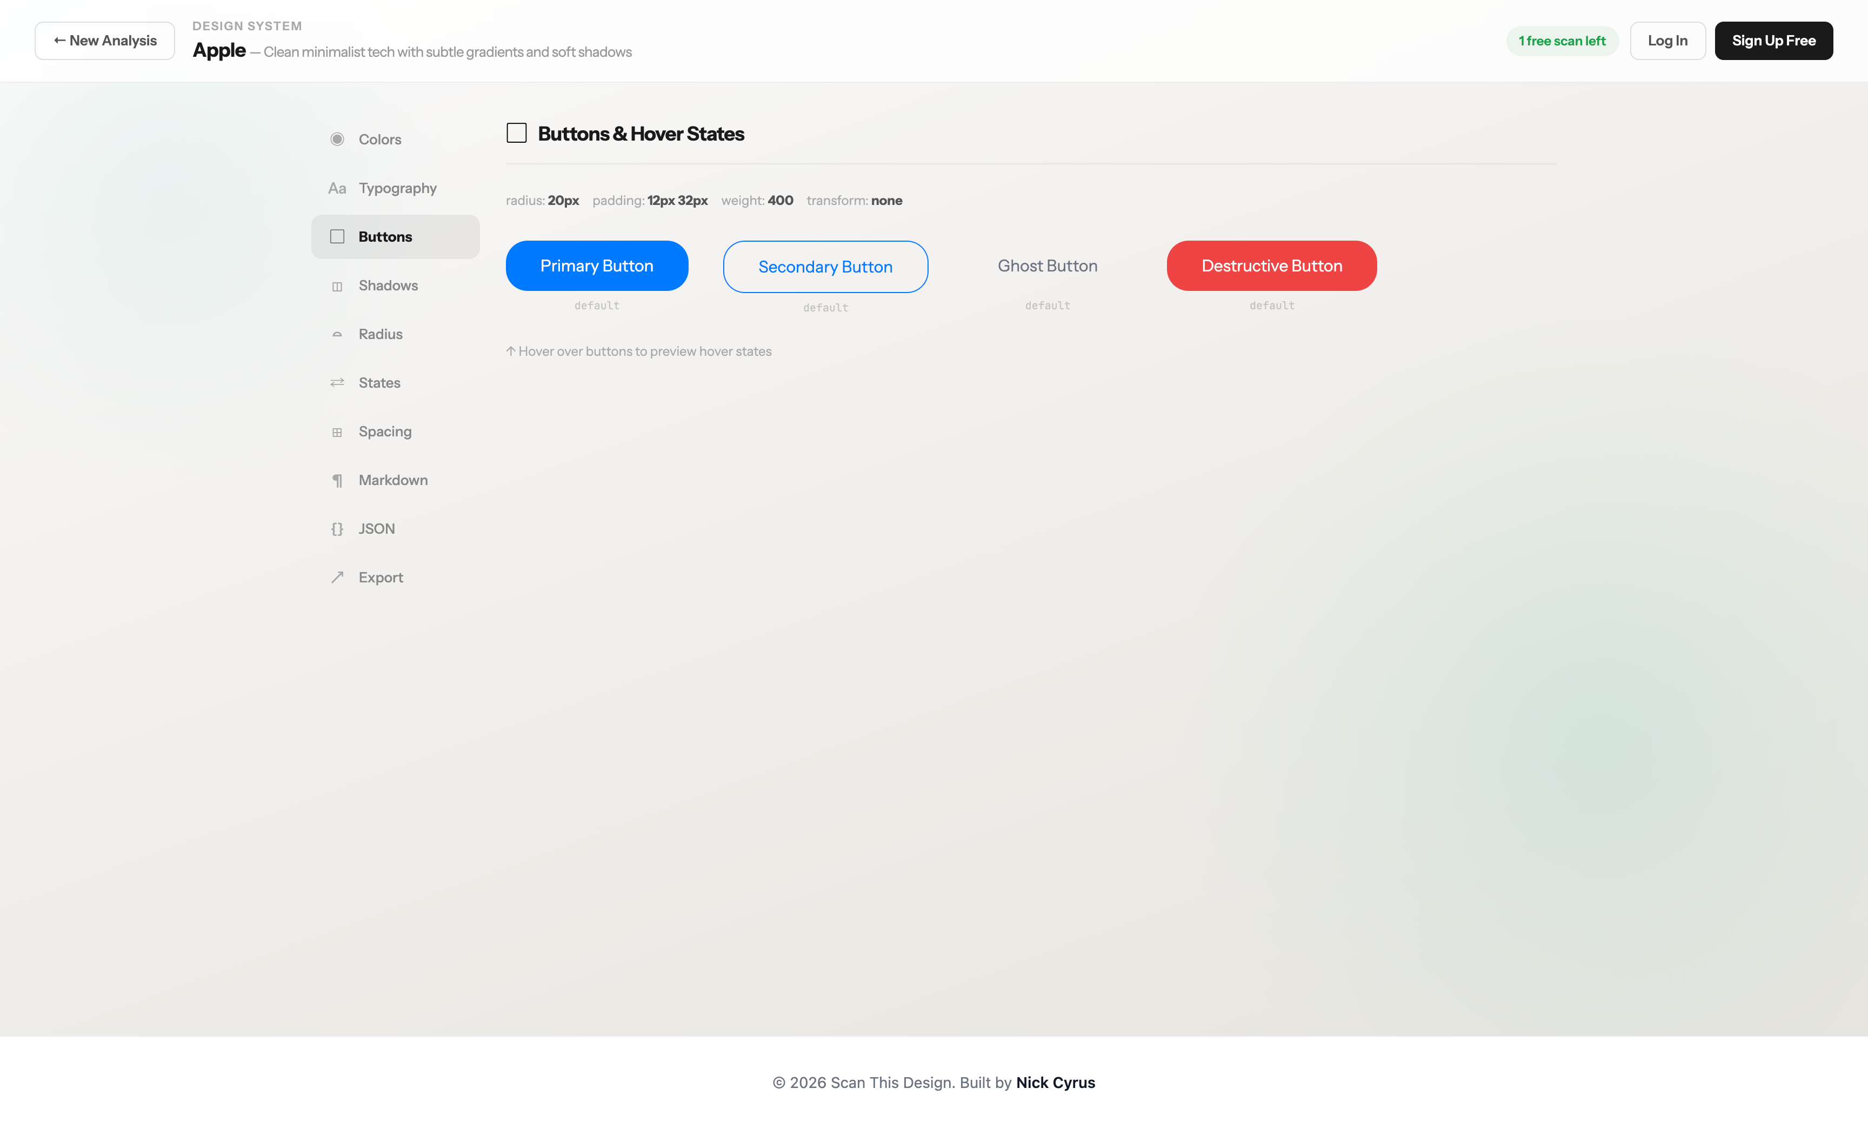1868x1128 pixels.
Task: Click the DESIGN SYSTEM label in header
Action: (247, 26)
